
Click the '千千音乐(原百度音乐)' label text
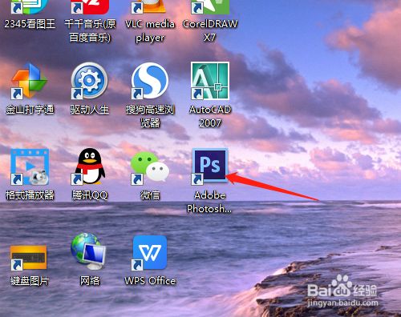pos(90,30)
